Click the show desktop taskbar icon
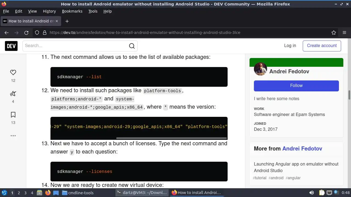Screen dimensions: 351x197 click(56, 193)
